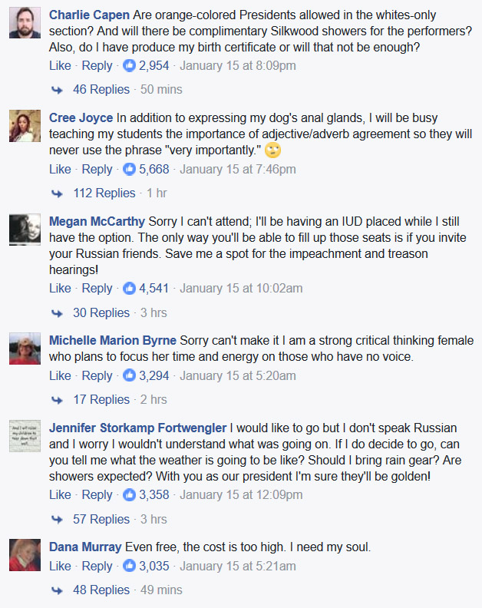Open Dana Murray's profile name link

[x=85, y=547]
